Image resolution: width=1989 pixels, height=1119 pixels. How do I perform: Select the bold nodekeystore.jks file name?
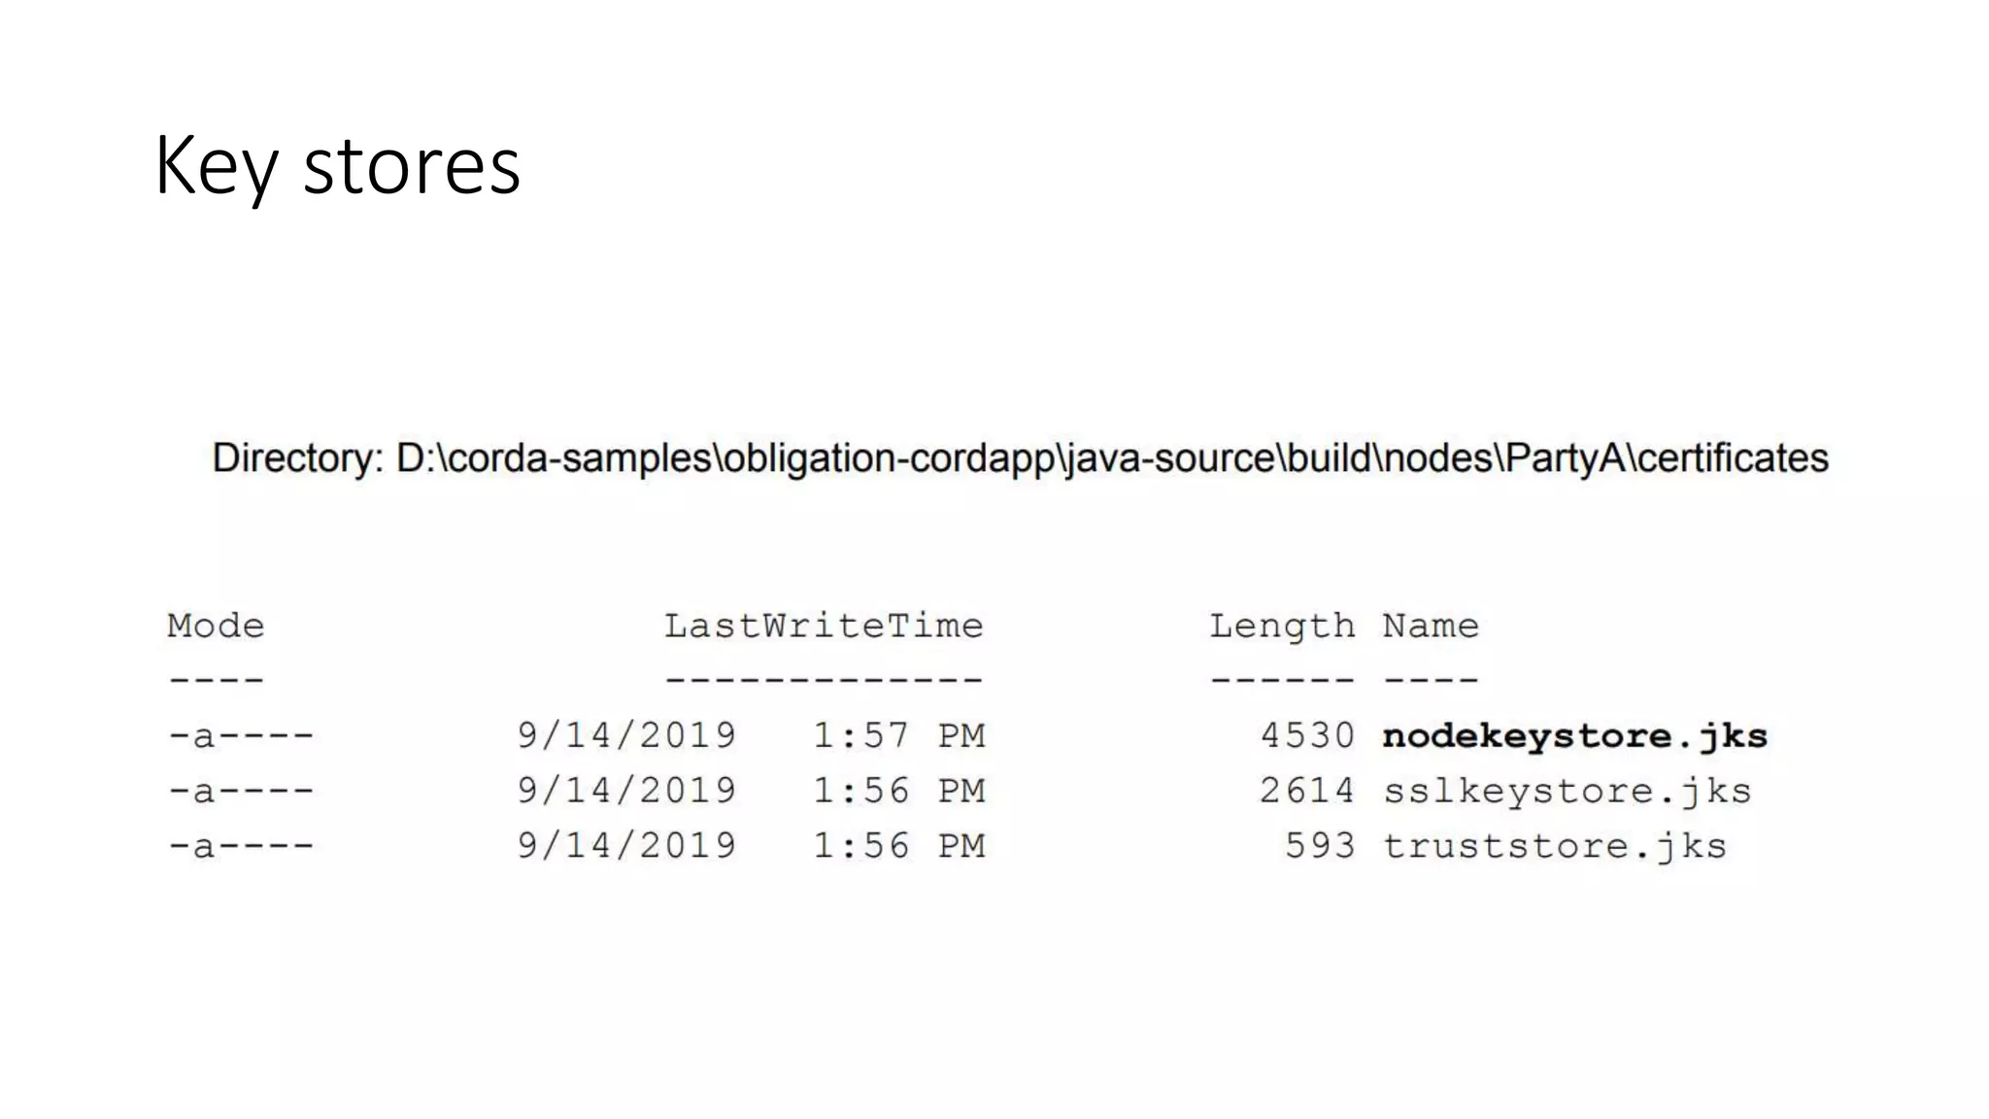pos(1574,736)
